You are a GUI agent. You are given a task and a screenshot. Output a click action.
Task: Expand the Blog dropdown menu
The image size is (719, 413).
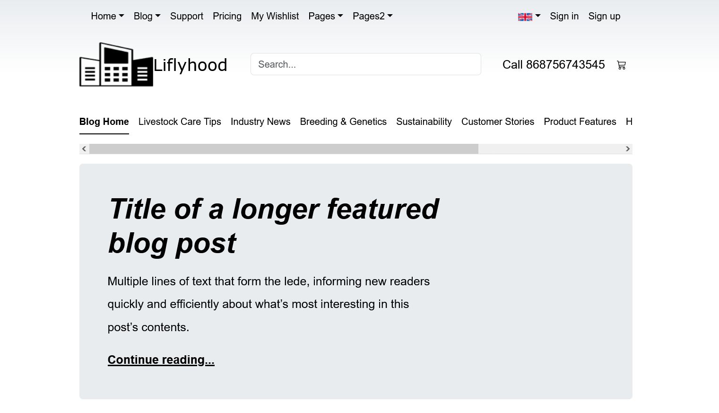[x=147, y=16]
